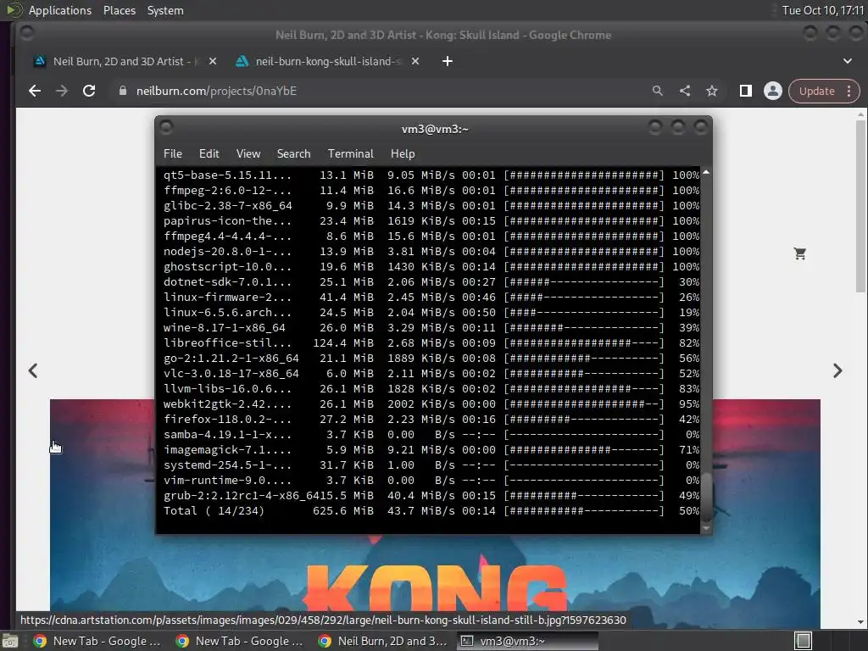This screenshot has width=868, height=651.
Task: Open the Terminal menu
Action: click(x=350, y=153)
